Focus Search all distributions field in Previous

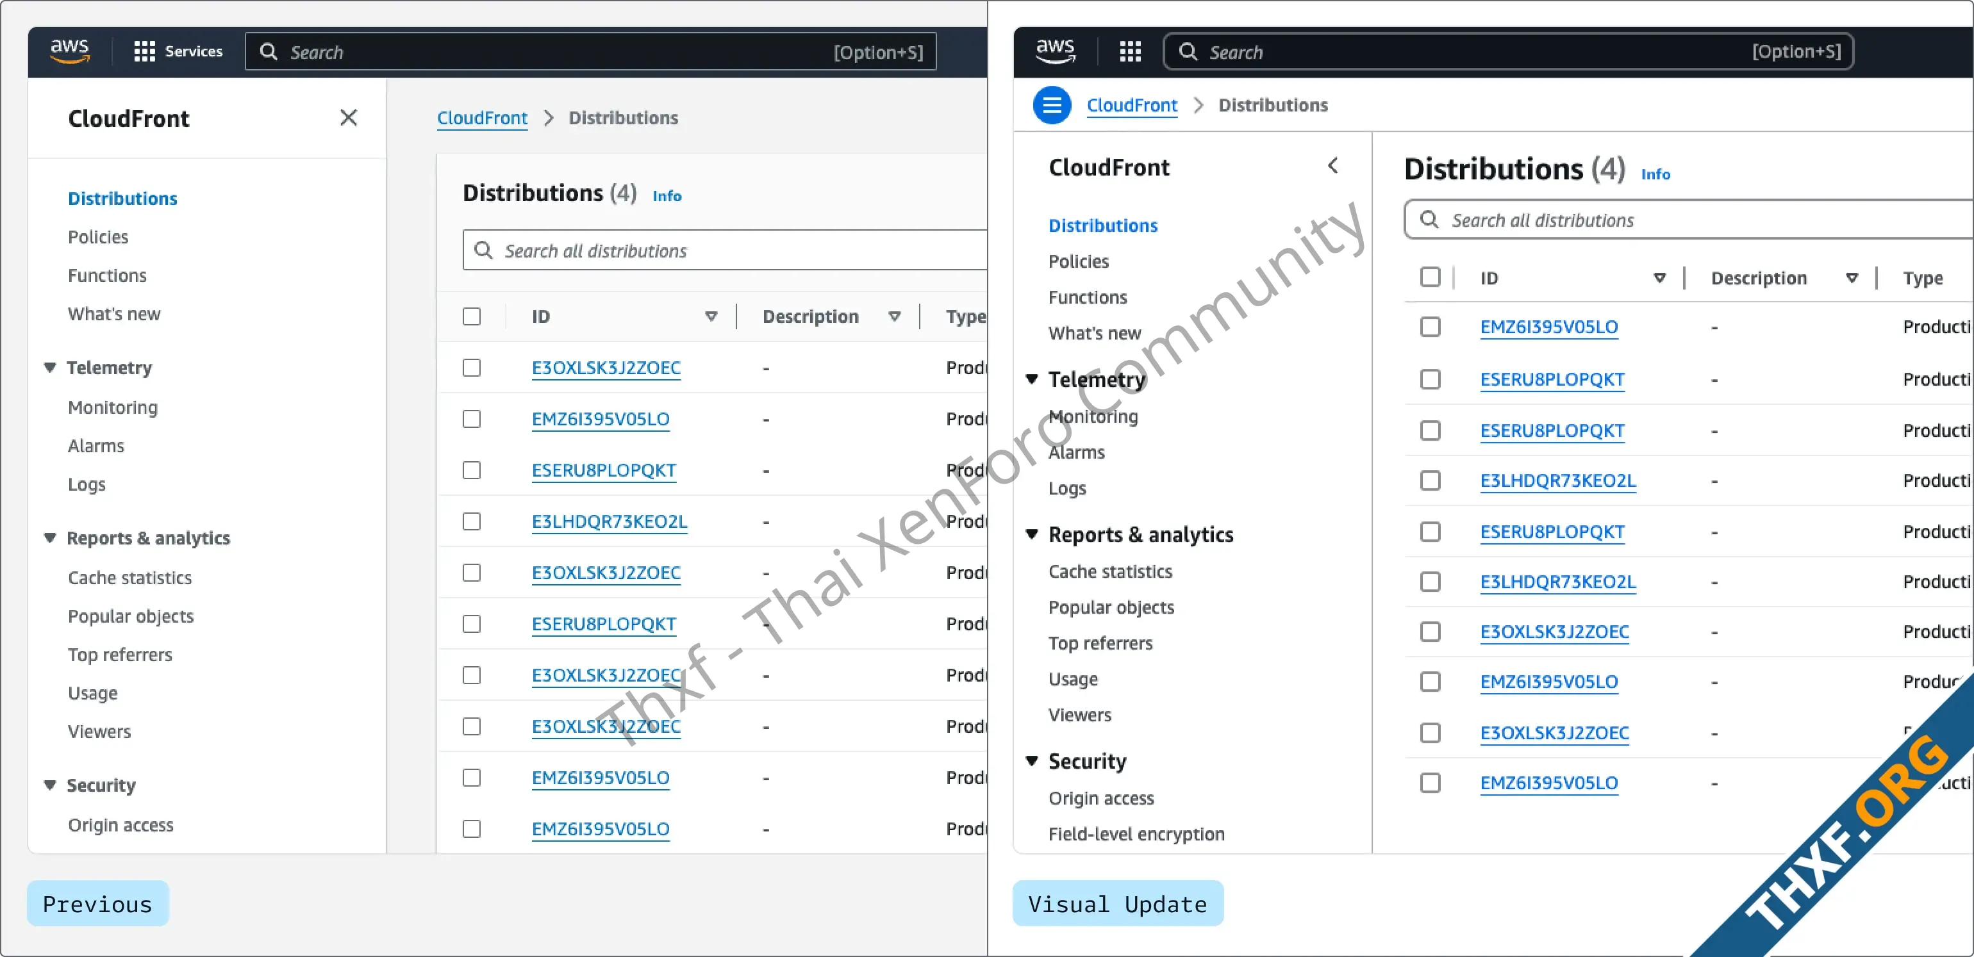click(724, 250)
